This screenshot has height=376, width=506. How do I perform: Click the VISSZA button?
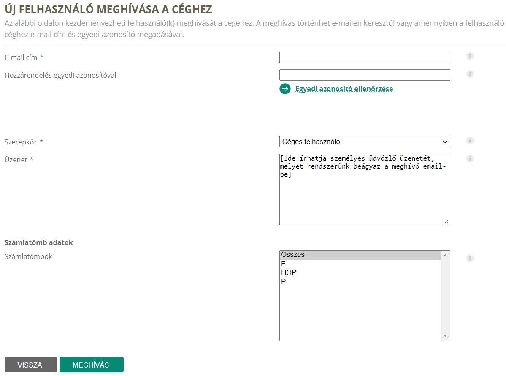[x=31, y=365]
